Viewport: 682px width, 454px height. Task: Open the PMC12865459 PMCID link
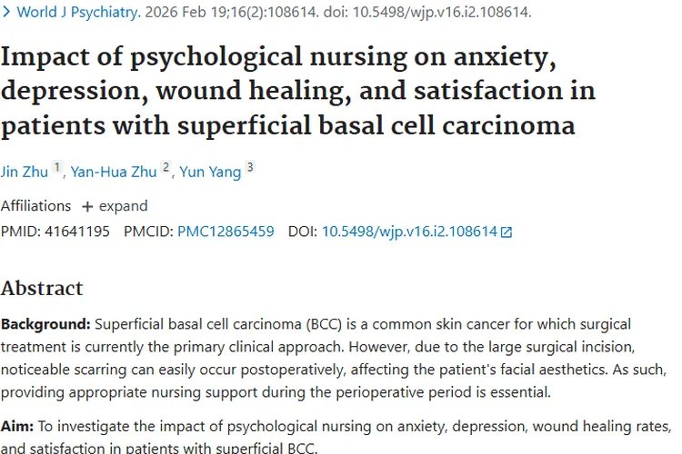226,232
